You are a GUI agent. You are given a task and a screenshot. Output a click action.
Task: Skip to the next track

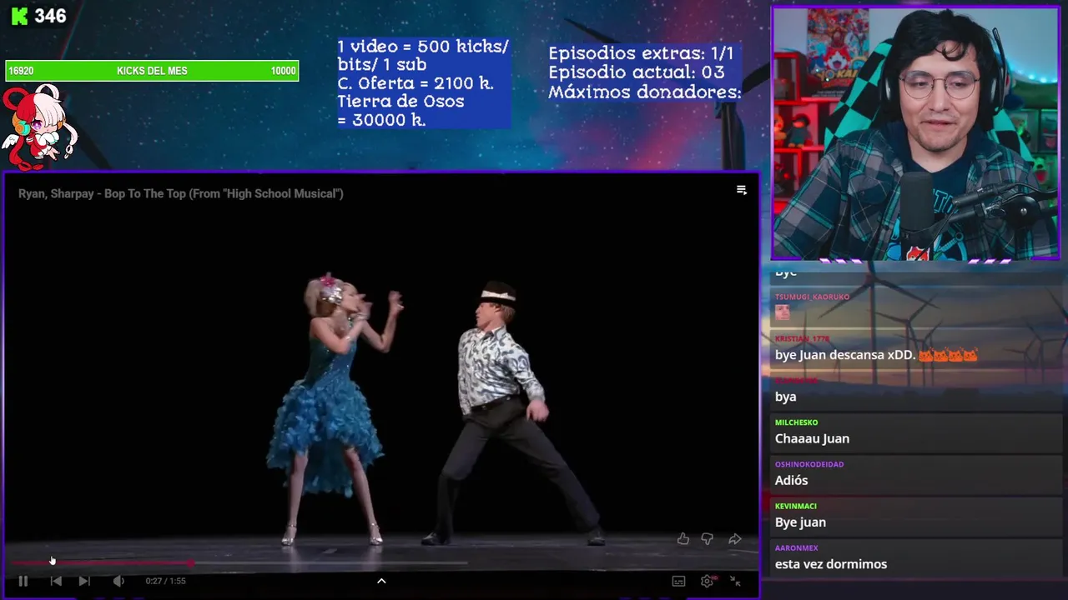(x=84, y=581)
